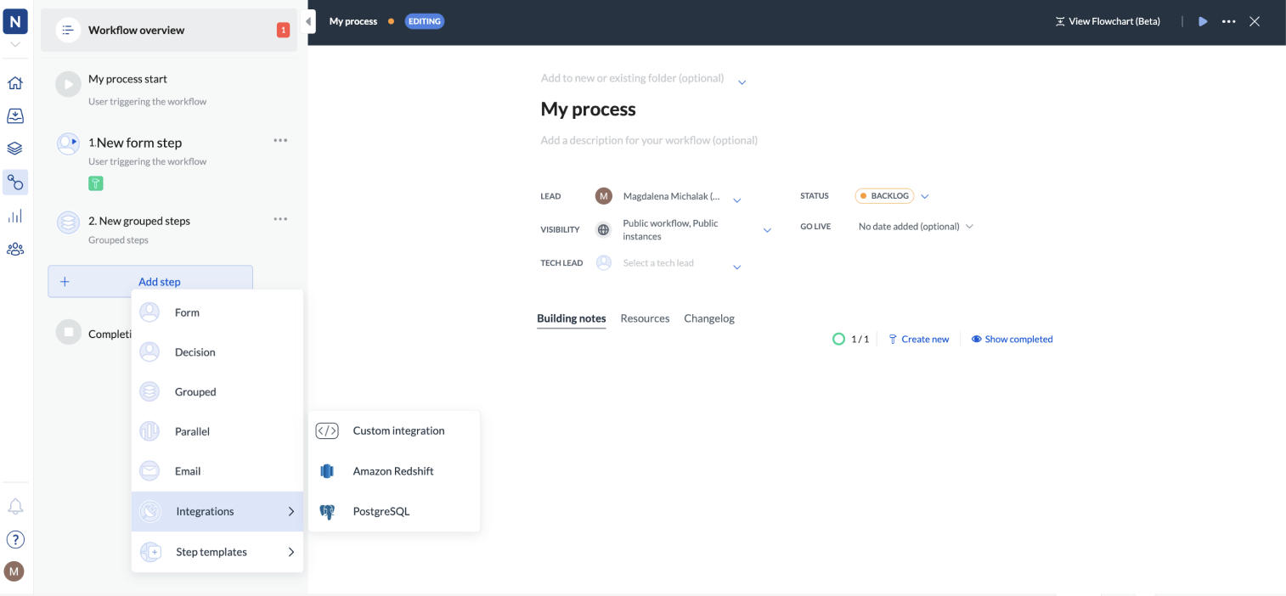Open the analytics bar-chart icon
The image size is (1286, 596).
(15, 215)
